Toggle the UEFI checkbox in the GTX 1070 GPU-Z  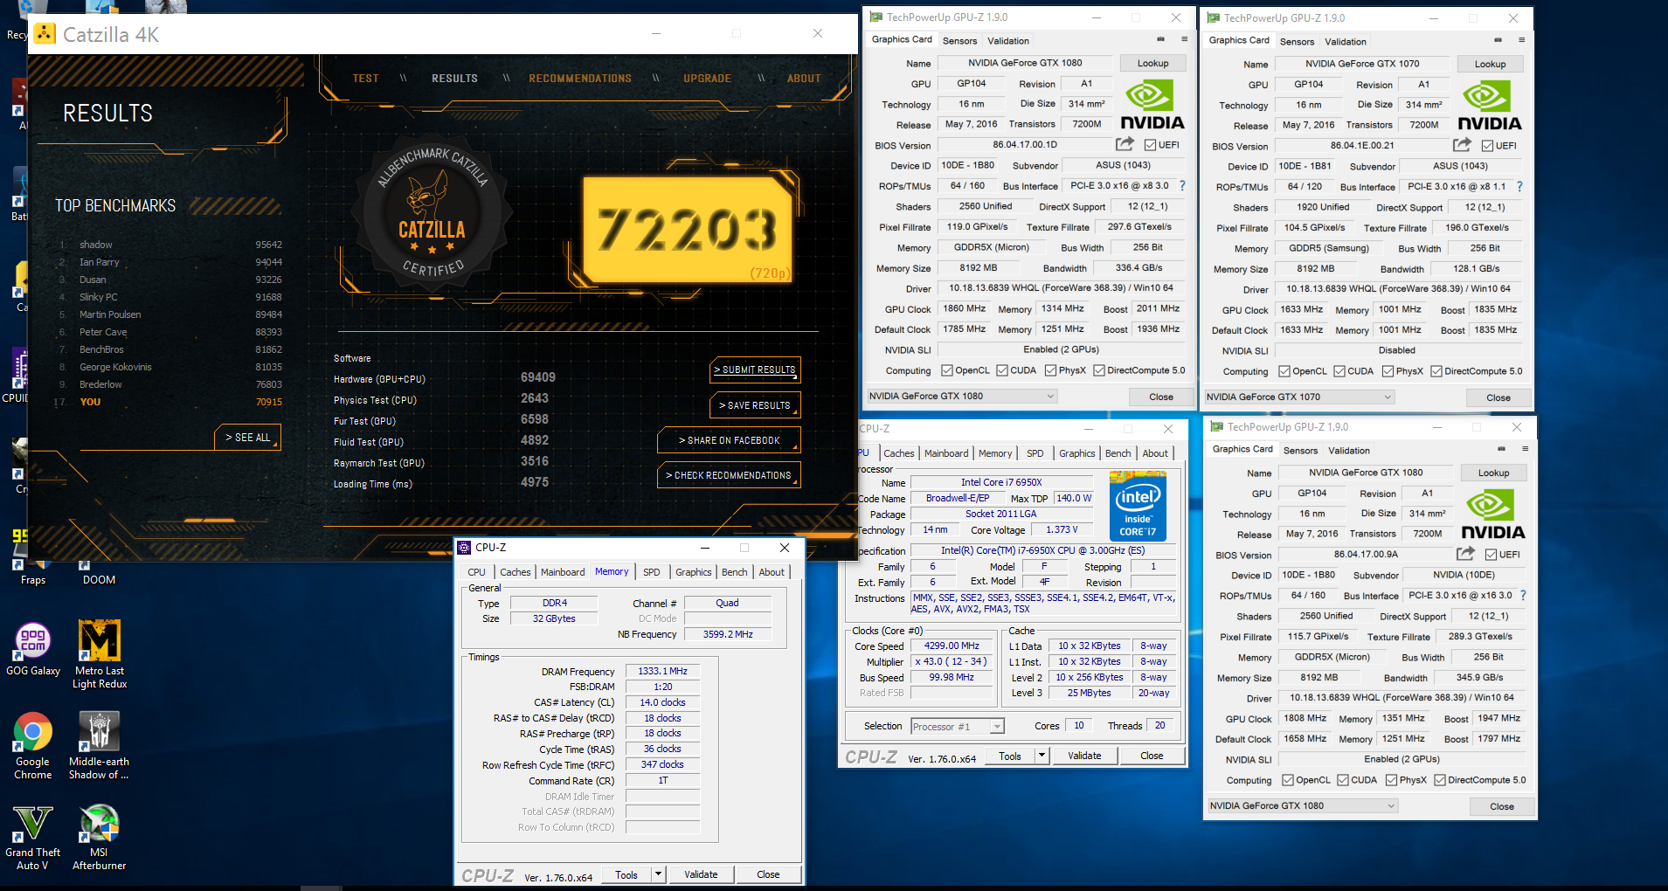1487,146
